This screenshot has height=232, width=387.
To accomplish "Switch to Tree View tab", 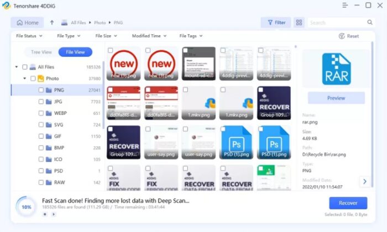I will coord(41,52).
